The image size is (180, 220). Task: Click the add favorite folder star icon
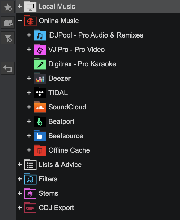(x=7, y=7)
